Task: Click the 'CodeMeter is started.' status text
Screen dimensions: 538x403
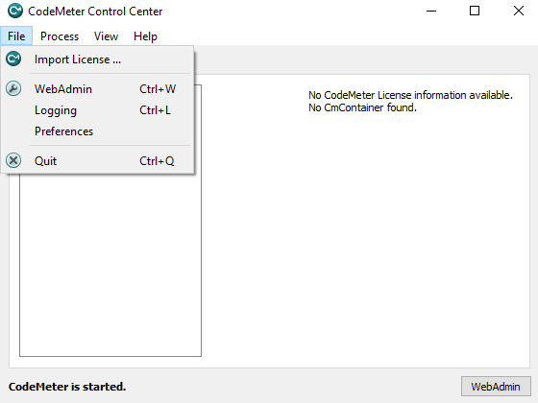Action: click(67, 387)
